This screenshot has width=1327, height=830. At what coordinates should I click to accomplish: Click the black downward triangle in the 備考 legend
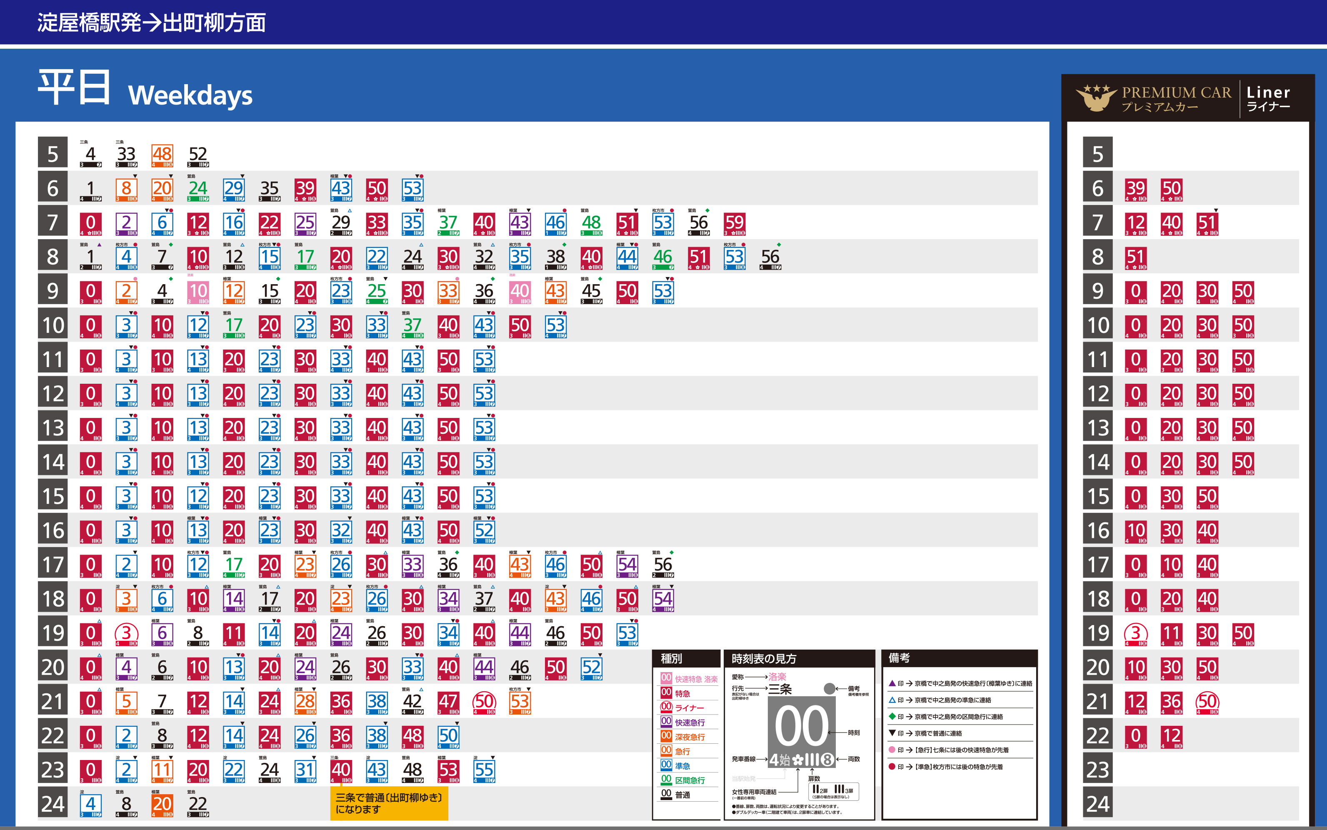[892, 733]
